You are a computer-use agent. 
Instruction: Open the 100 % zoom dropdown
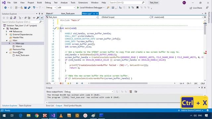(50, 83)
